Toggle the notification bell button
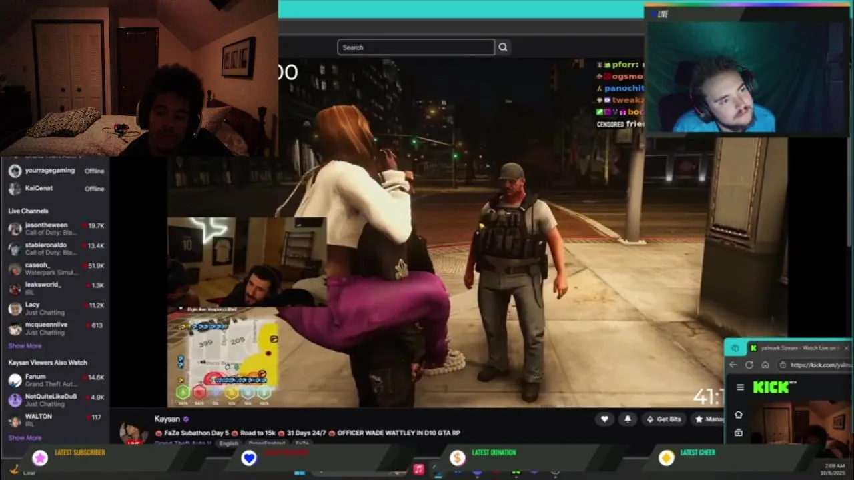 pos(628,419)
